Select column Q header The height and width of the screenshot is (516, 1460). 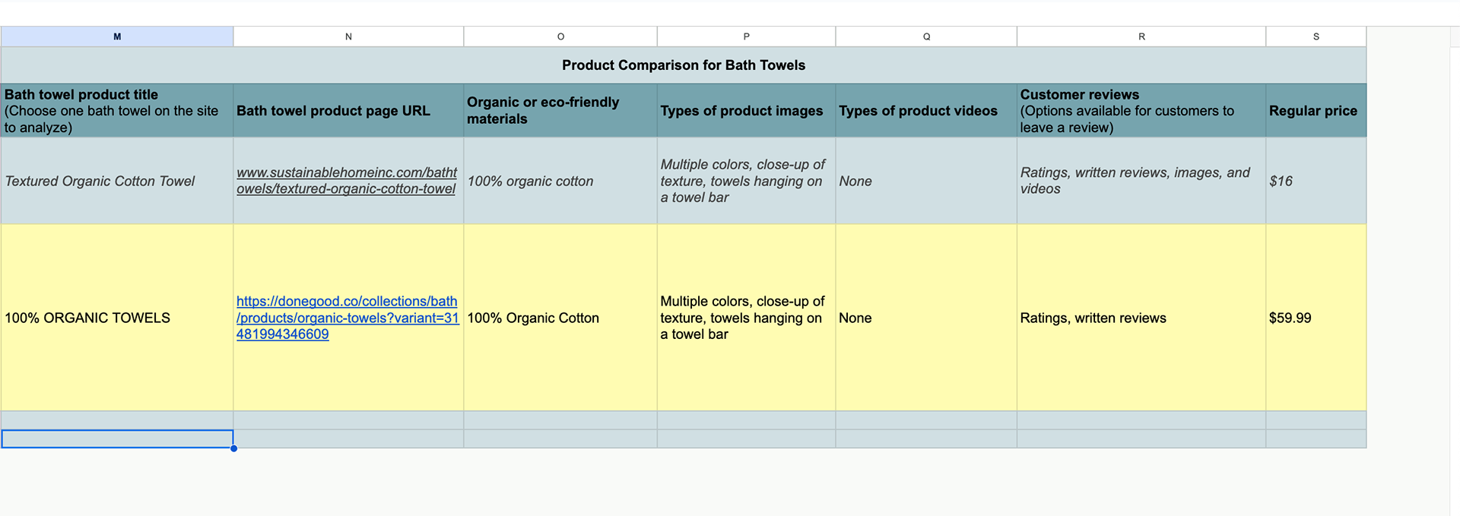pyautogui.click(x=926, y=36)
